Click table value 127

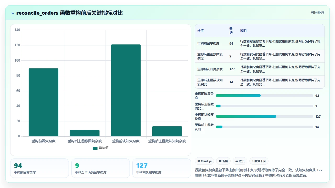(x=232, y=69)
